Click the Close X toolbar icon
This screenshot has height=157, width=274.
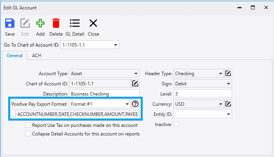(93, 23)
